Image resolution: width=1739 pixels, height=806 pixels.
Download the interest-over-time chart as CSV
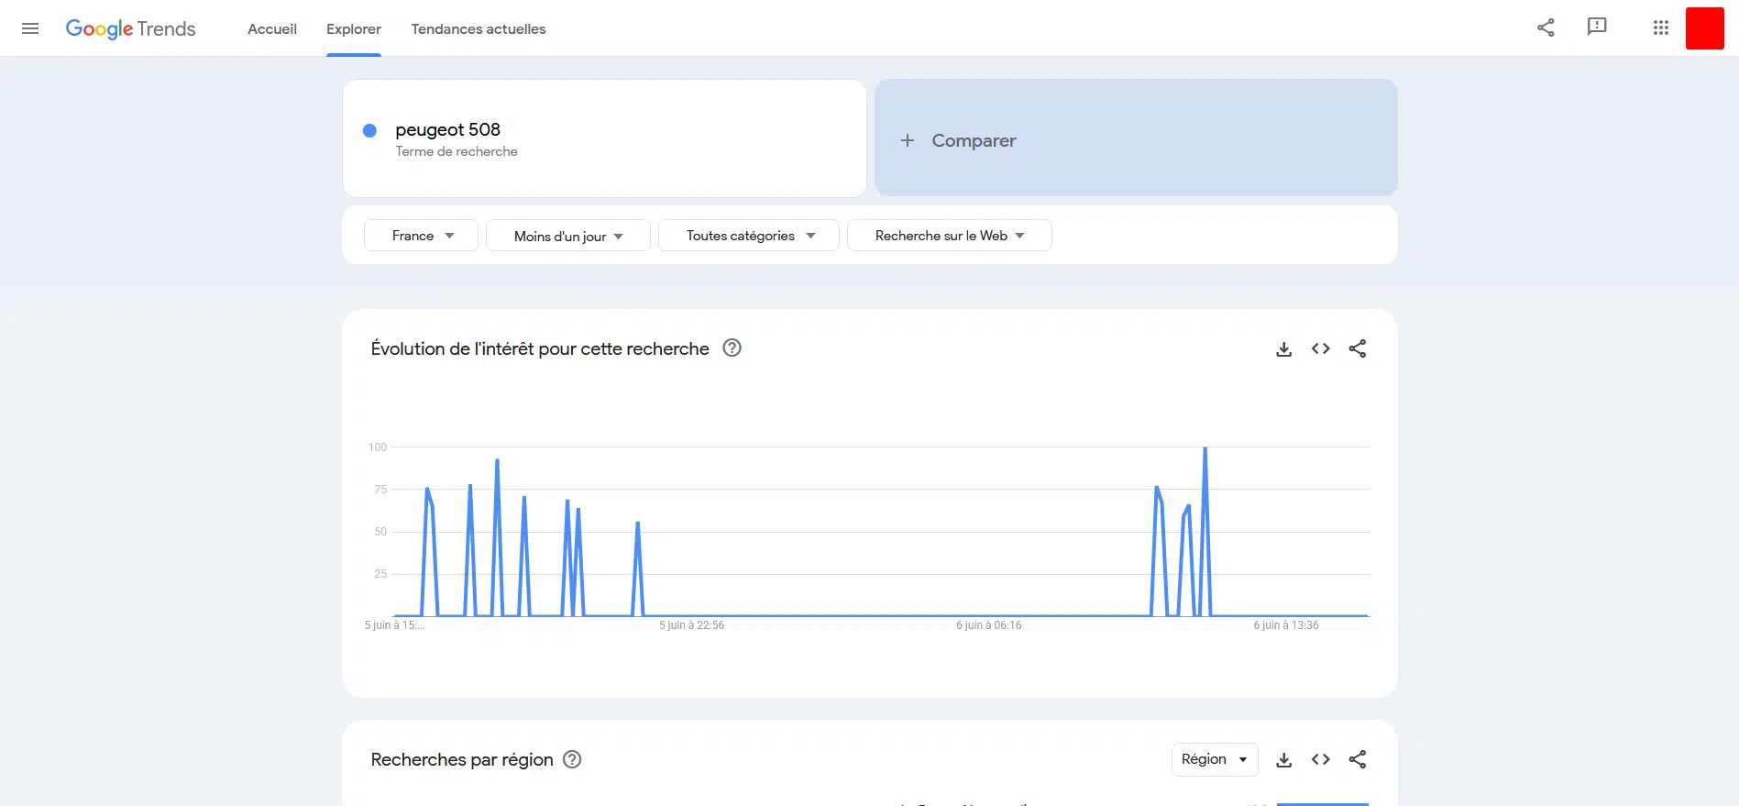coord(1283,348)
